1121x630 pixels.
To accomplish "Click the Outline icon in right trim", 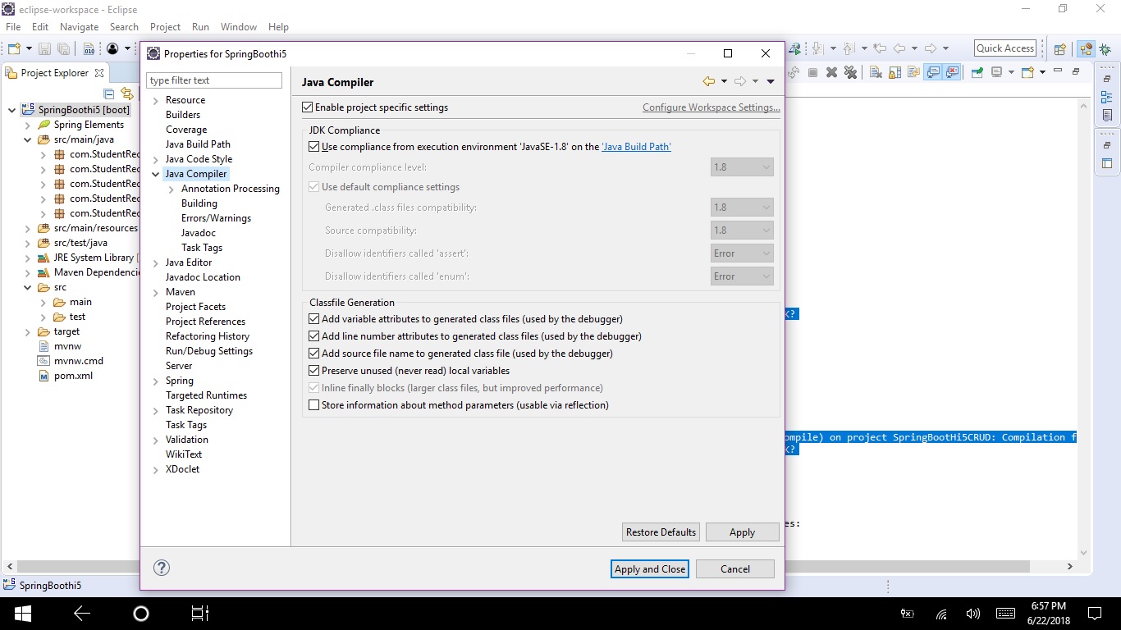I will pos(1106,98).
